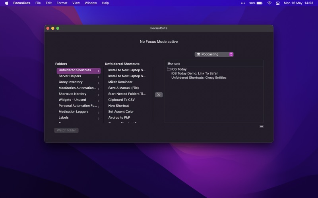Expand chevron beside Server Helpers
This screenshot has height=198, width=318.
pos(98,77)
